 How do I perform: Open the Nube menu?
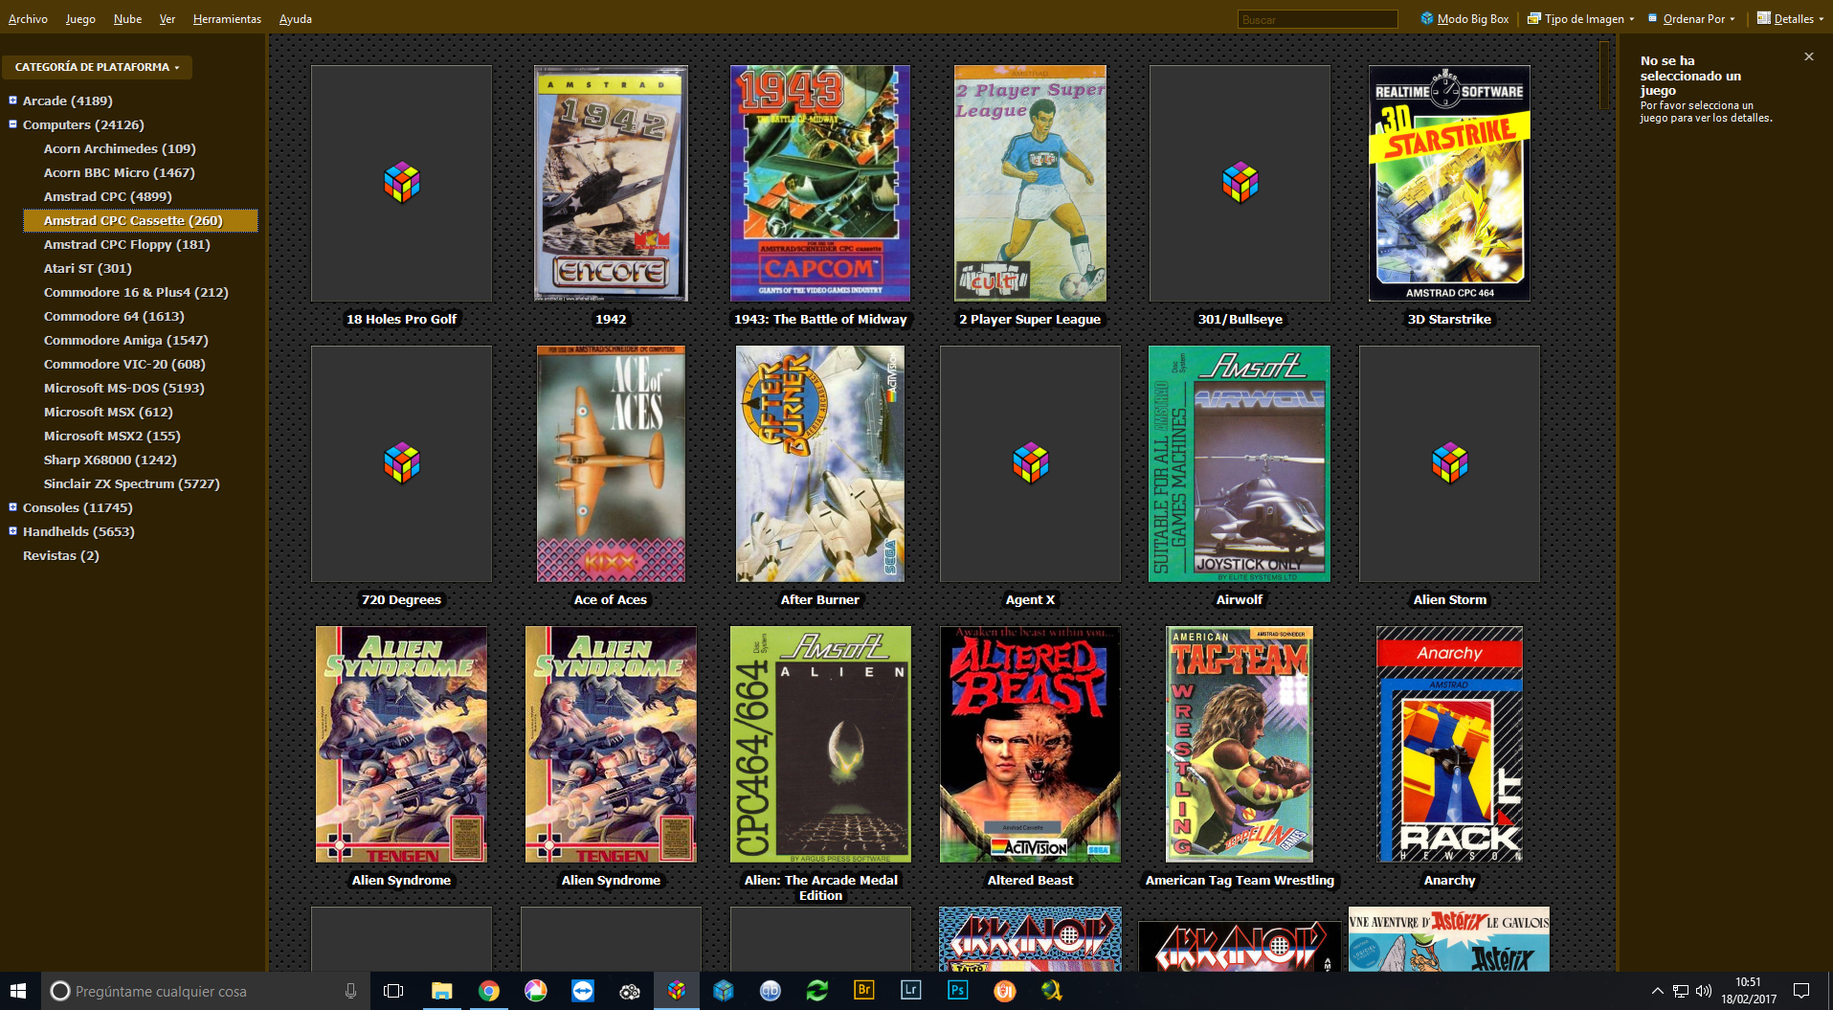click(x=127, y=18)
